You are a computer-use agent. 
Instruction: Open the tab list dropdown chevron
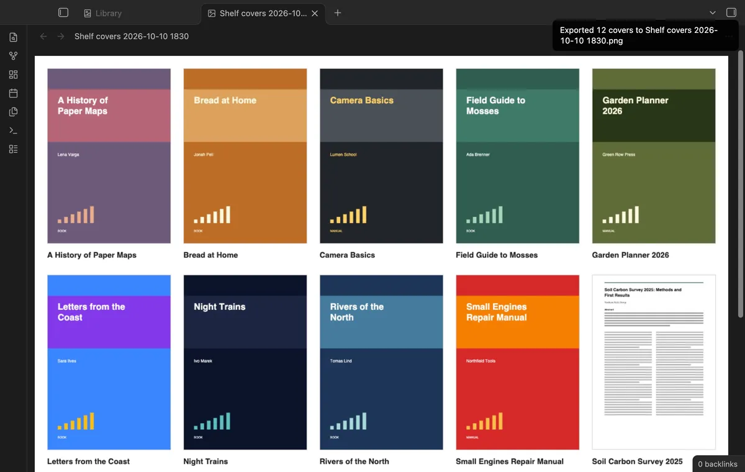coord(713,12)
